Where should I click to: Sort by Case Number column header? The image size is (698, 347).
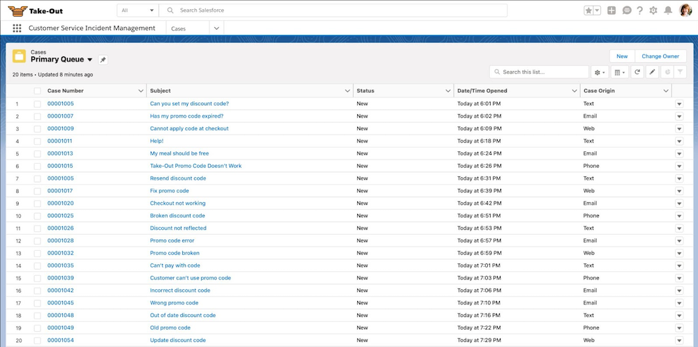66,91
